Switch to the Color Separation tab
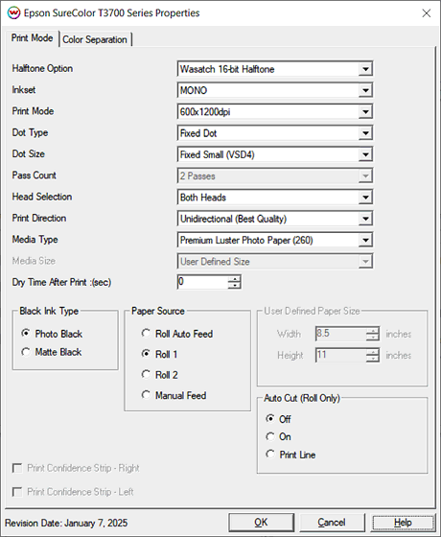The width and height of the screenshot is (441, 537). coord(95,39)
